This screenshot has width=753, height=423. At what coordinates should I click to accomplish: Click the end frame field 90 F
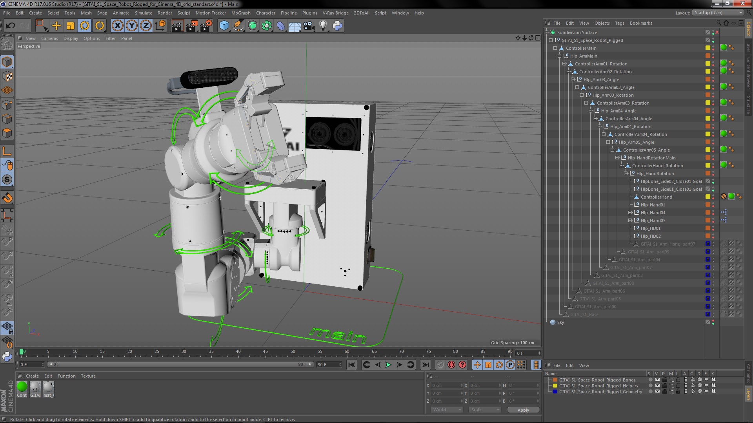point(329,365)
